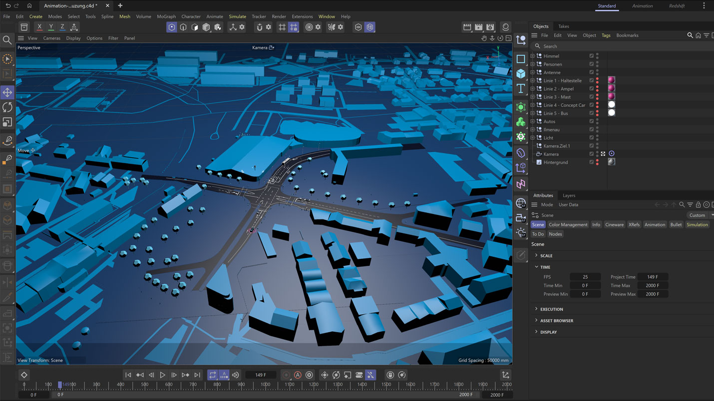Screen dimensions: 714x401
Task: Click the white material tag on Linie 4 - Concept Car
Action: coord(611,105)
